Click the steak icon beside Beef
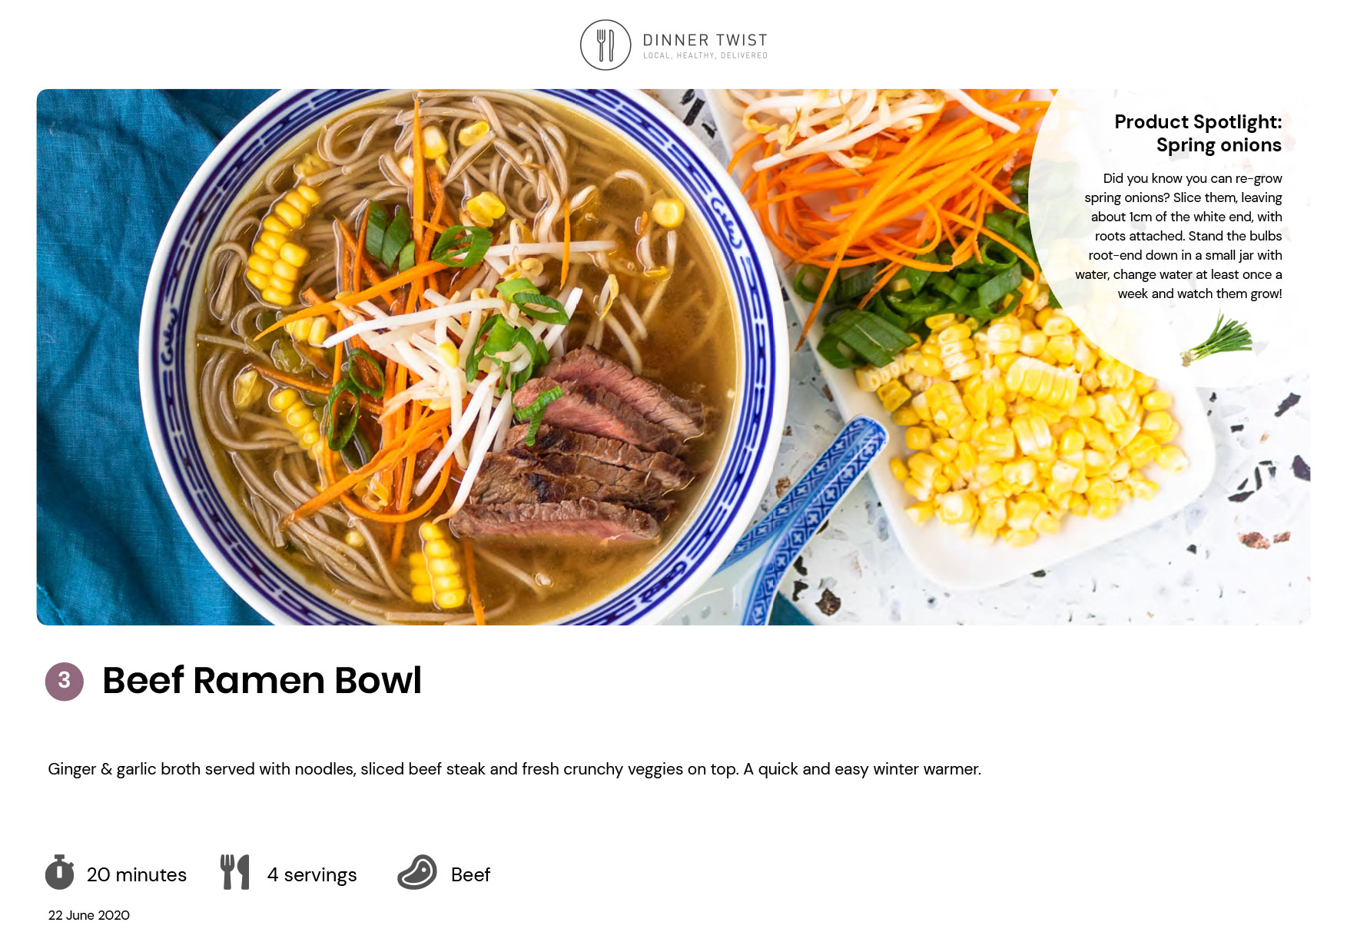Viewport: 1347px width, 952px height. [417, 872]
